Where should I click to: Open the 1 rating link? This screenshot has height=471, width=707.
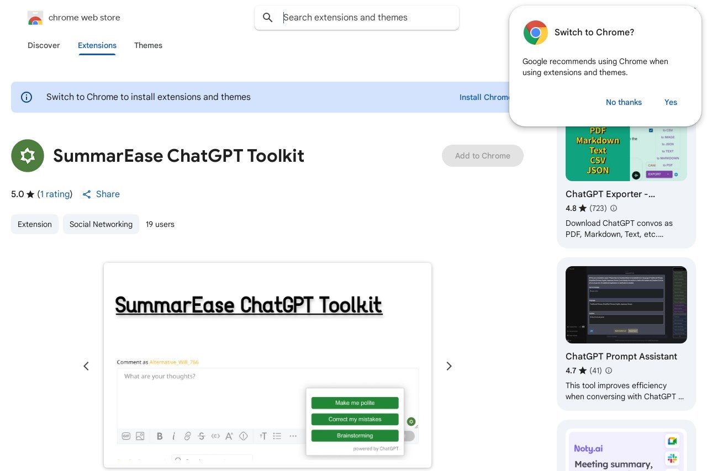[55, 194]
